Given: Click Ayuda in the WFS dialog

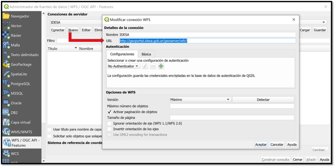Looking at the screenshot, I should tap(292, 144).
